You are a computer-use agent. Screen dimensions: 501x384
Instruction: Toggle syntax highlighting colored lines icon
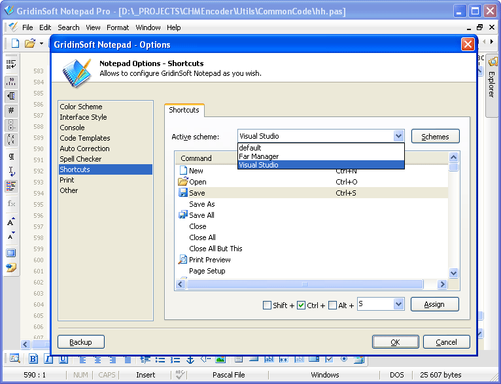click(x=11, y=186)
